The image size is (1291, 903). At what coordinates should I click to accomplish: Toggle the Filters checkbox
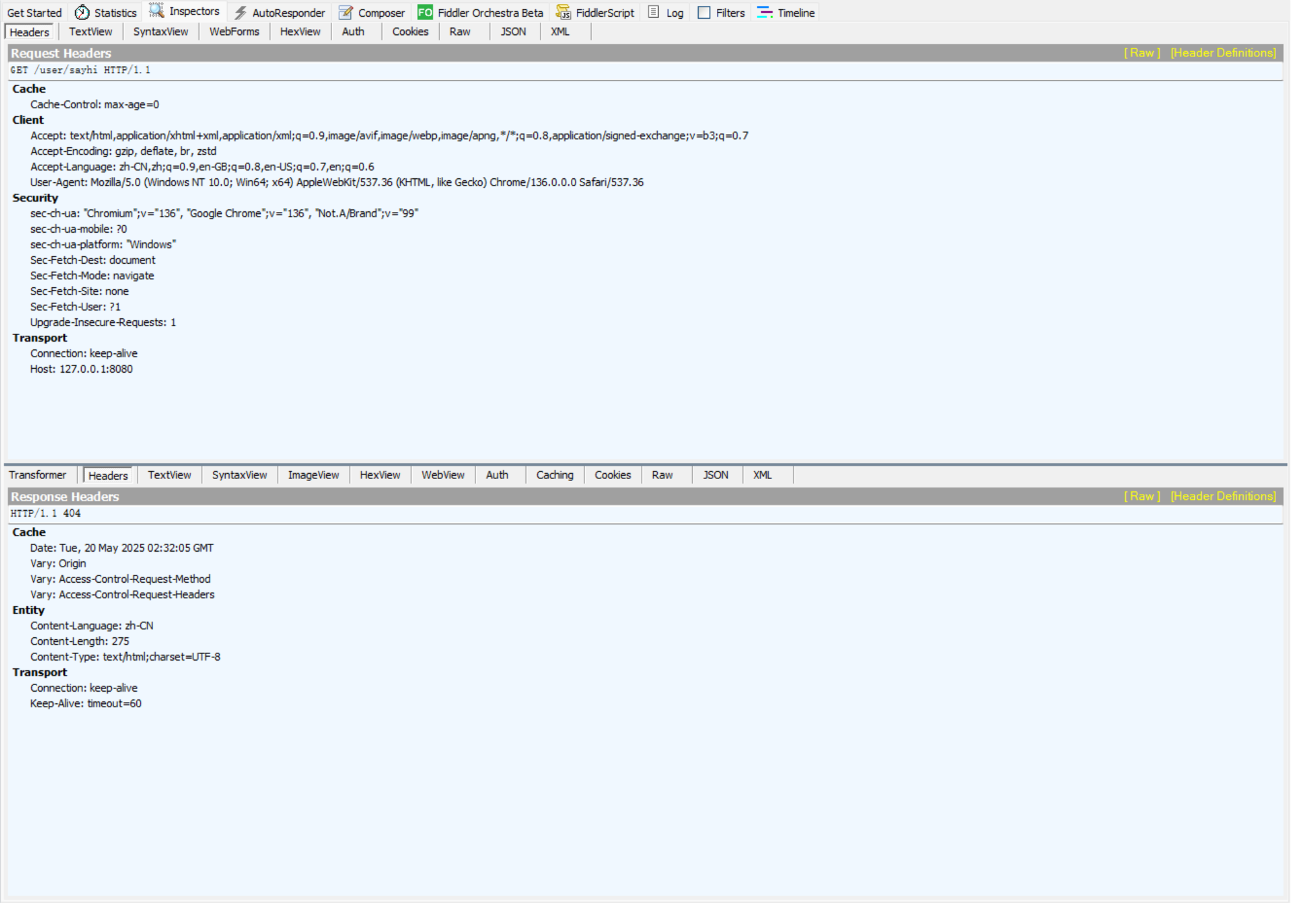click(x=704, y=12)
